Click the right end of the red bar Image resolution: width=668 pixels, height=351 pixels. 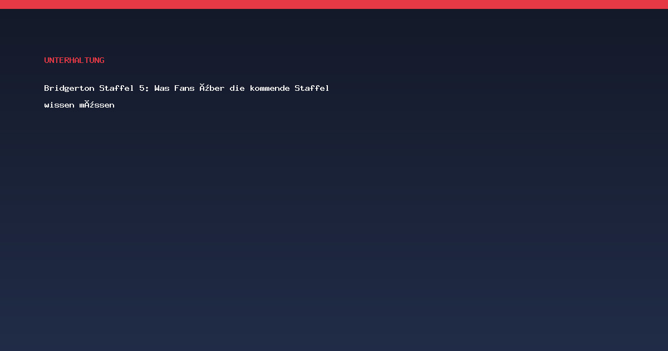click(662, 4)
